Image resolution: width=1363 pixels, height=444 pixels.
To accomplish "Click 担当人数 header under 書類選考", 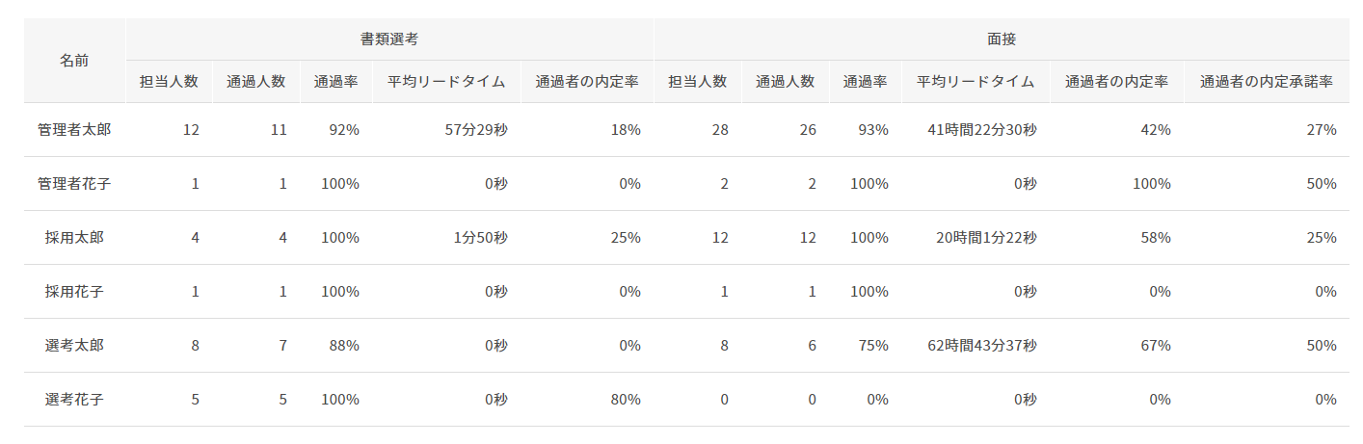I will [x=169, y=82].
